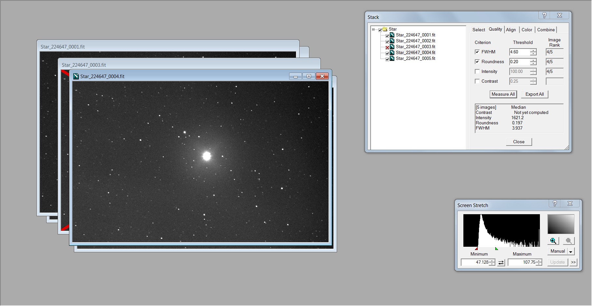
Task: Click the Measure All button
Action: pos(503,94)
